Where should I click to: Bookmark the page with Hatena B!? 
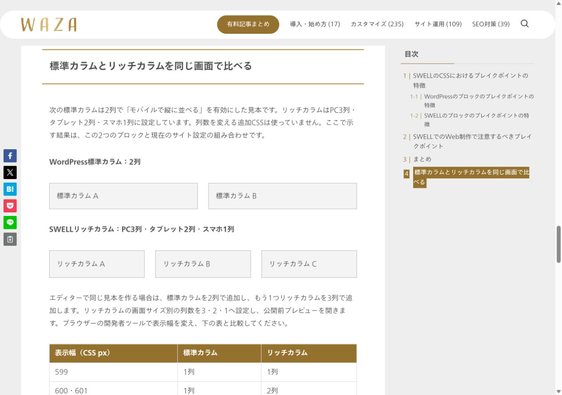click(10, 189)
